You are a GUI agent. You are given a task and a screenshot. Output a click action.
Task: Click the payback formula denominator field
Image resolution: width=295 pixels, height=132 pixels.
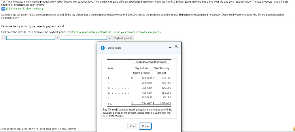(x=84, y=38)
